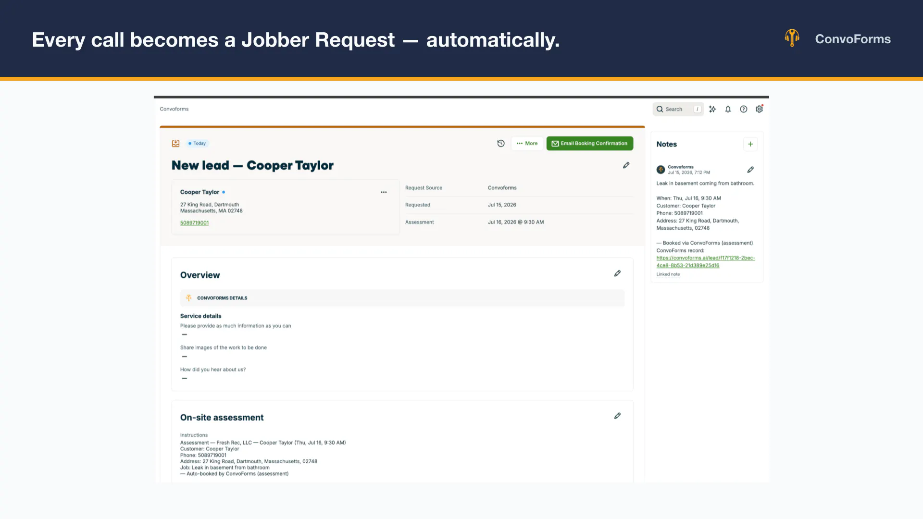Edit the On-site assessment section
The width and height of the screenshot is (923, 519).
618,416
